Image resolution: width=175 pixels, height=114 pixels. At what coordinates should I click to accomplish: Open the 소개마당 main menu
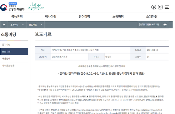(x=152, y=17)
